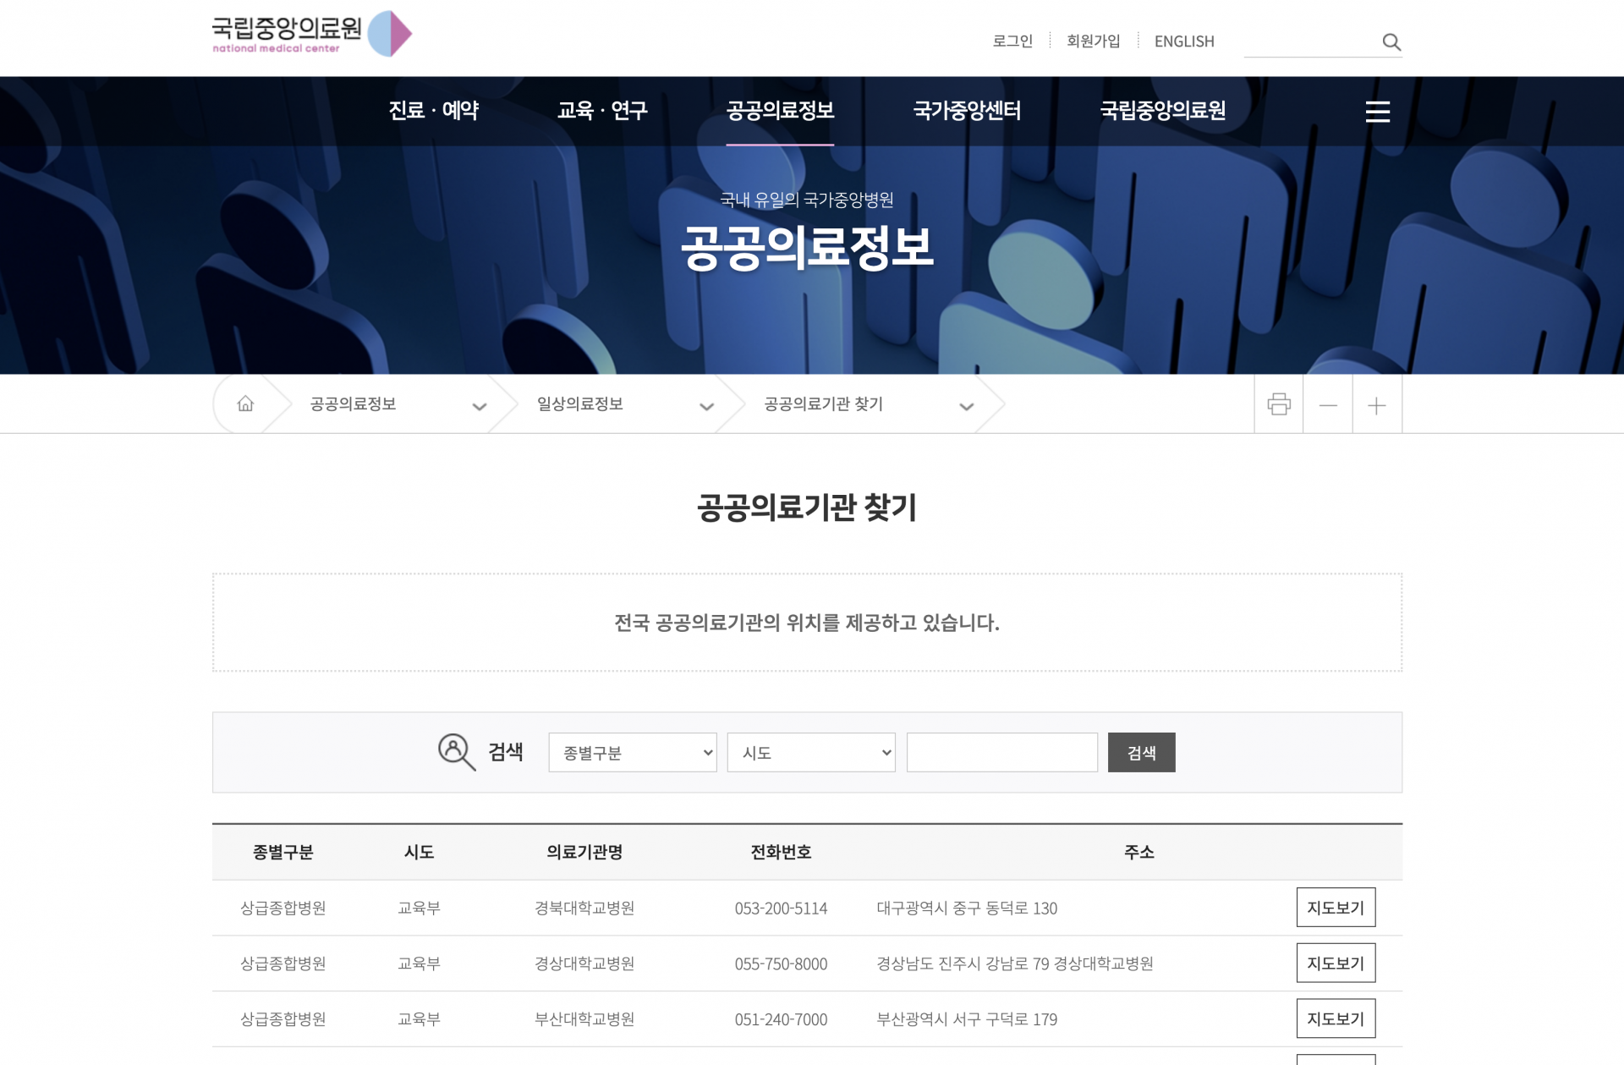View map for 부산대학교병원

pos(1336,1018)
